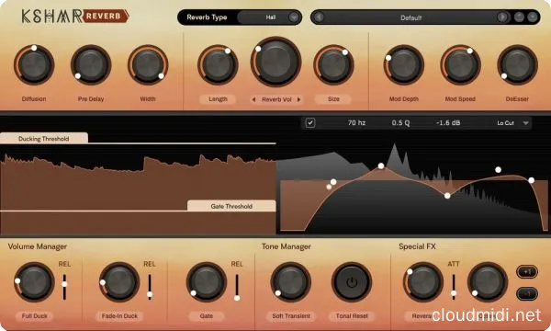The height and width of the screenshot is (331, 551).
Task: Click the Tone Manager section title
Action: (286, 246)
